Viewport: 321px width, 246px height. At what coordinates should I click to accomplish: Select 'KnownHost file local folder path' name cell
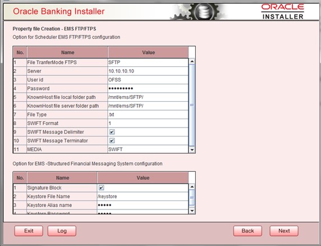[67, 97]
